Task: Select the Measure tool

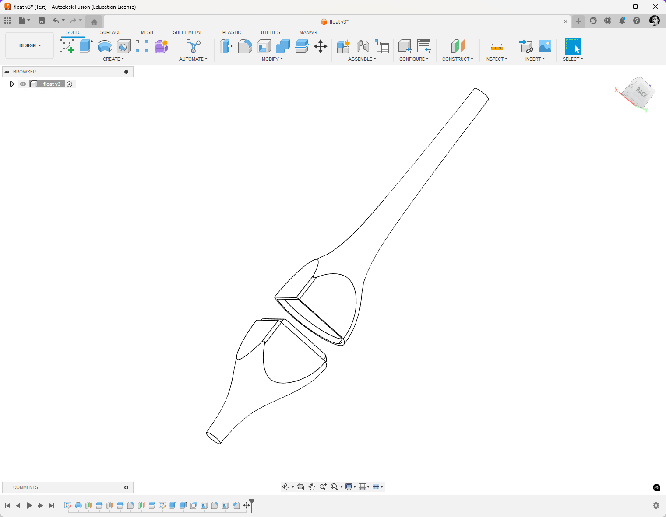Action: coord(497,46)
